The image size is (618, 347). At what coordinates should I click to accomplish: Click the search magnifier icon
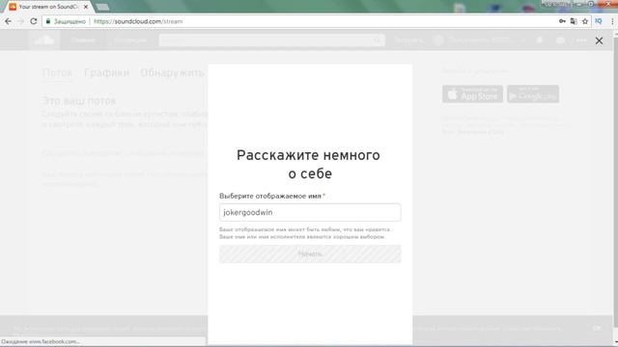(x=378, y=40)
